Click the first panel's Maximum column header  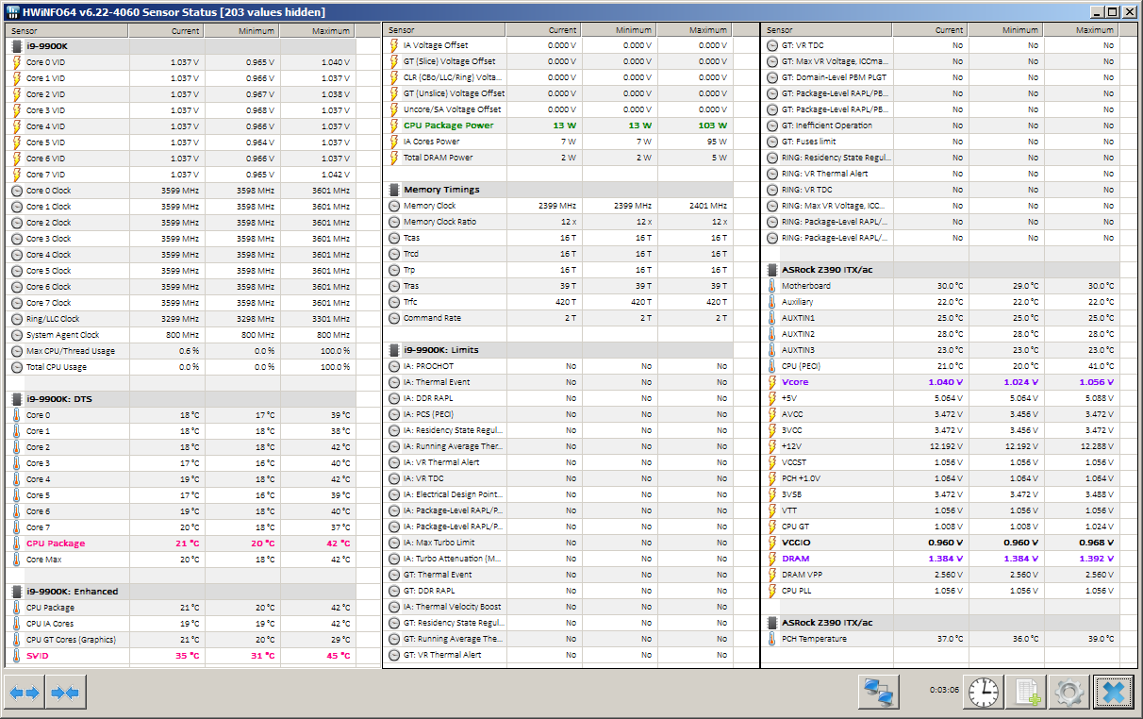point(317,30)
